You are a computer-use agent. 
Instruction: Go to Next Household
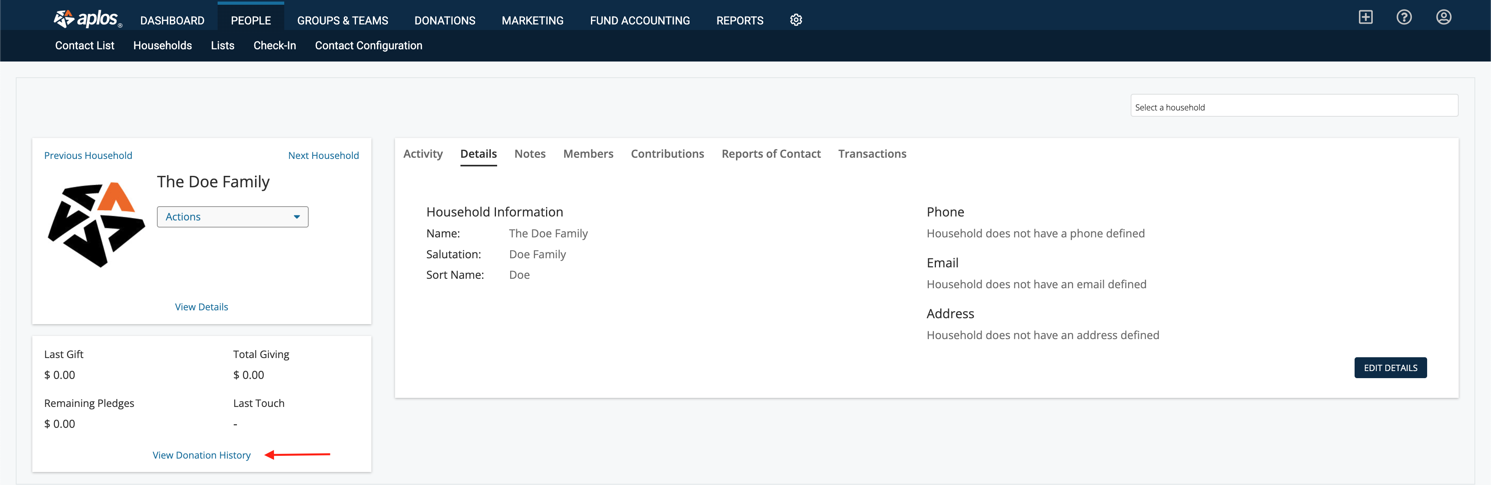click(324, 156)
